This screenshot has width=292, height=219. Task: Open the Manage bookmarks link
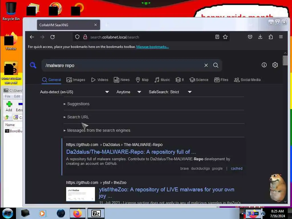pos(153,47)
